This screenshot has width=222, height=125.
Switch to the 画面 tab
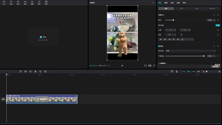click(x=160, y=3)
